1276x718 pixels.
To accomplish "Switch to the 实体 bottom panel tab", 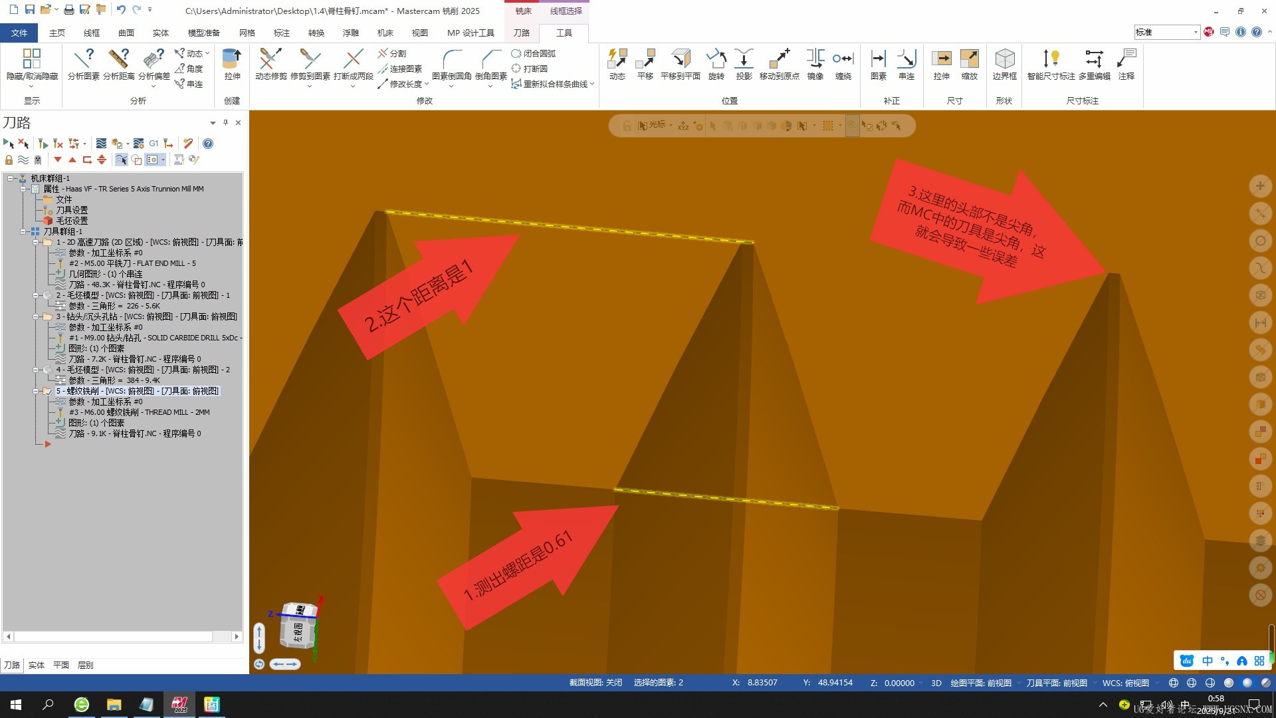I will [x=36, y=665].
